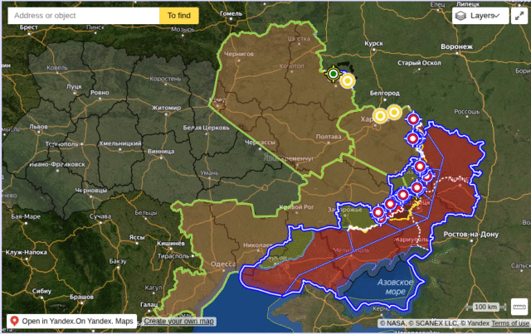The height and width of the screenshot is (334, 531).
Task: Click the topmost red marker east of Kharkiv
Action: (x=413, y=120)
